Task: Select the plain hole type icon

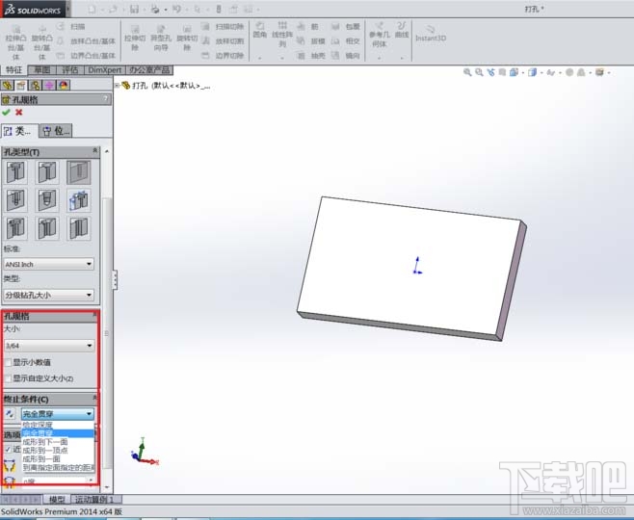Action: click(78, 171)
